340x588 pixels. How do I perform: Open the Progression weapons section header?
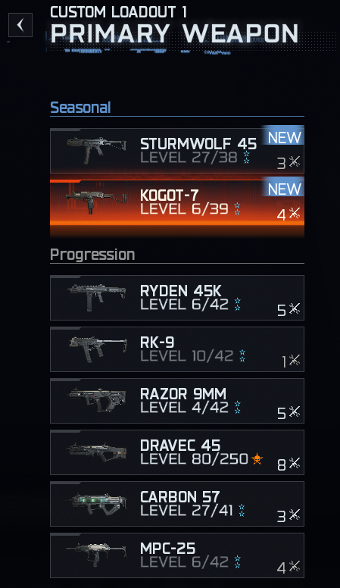pos(92,255)
